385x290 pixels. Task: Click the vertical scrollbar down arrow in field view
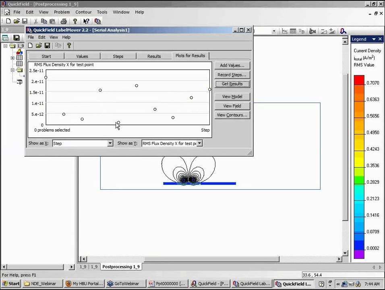345,253
